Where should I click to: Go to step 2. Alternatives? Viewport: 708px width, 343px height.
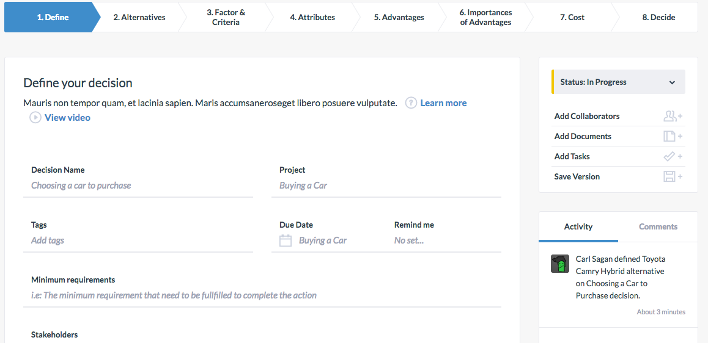point(139,17)
